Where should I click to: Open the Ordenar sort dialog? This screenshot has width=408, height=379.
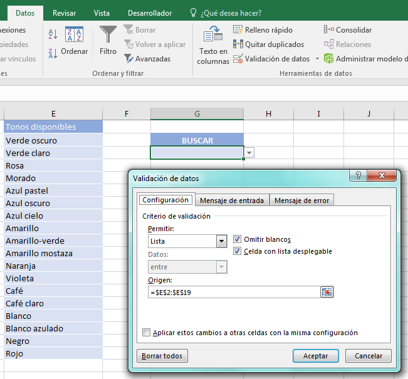click(x=74, y=41)
